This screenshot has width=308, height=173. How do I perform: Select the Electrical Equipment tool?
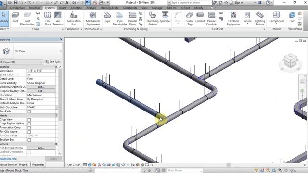tap(233, 19)
